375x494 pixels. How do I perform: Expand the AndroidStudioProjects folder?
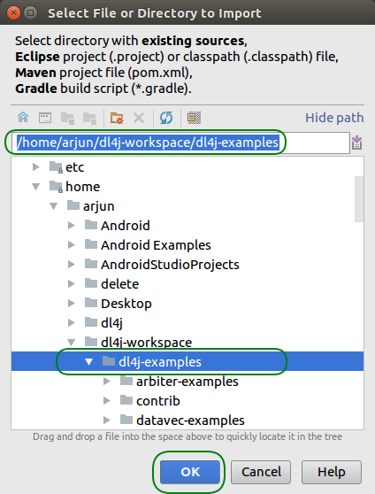click(x=72, y=265)
